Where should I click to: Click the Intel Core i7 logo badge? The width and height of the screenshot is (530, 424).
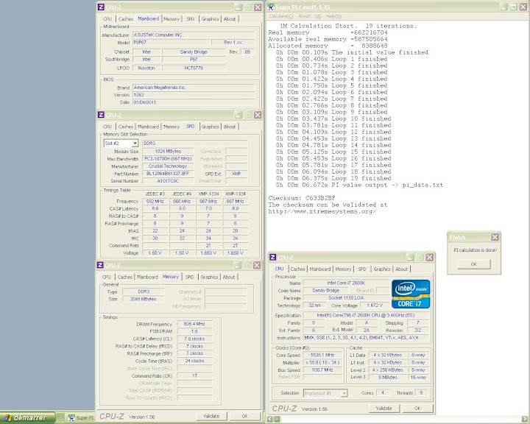pyautogui.click(x=411, y=294)
